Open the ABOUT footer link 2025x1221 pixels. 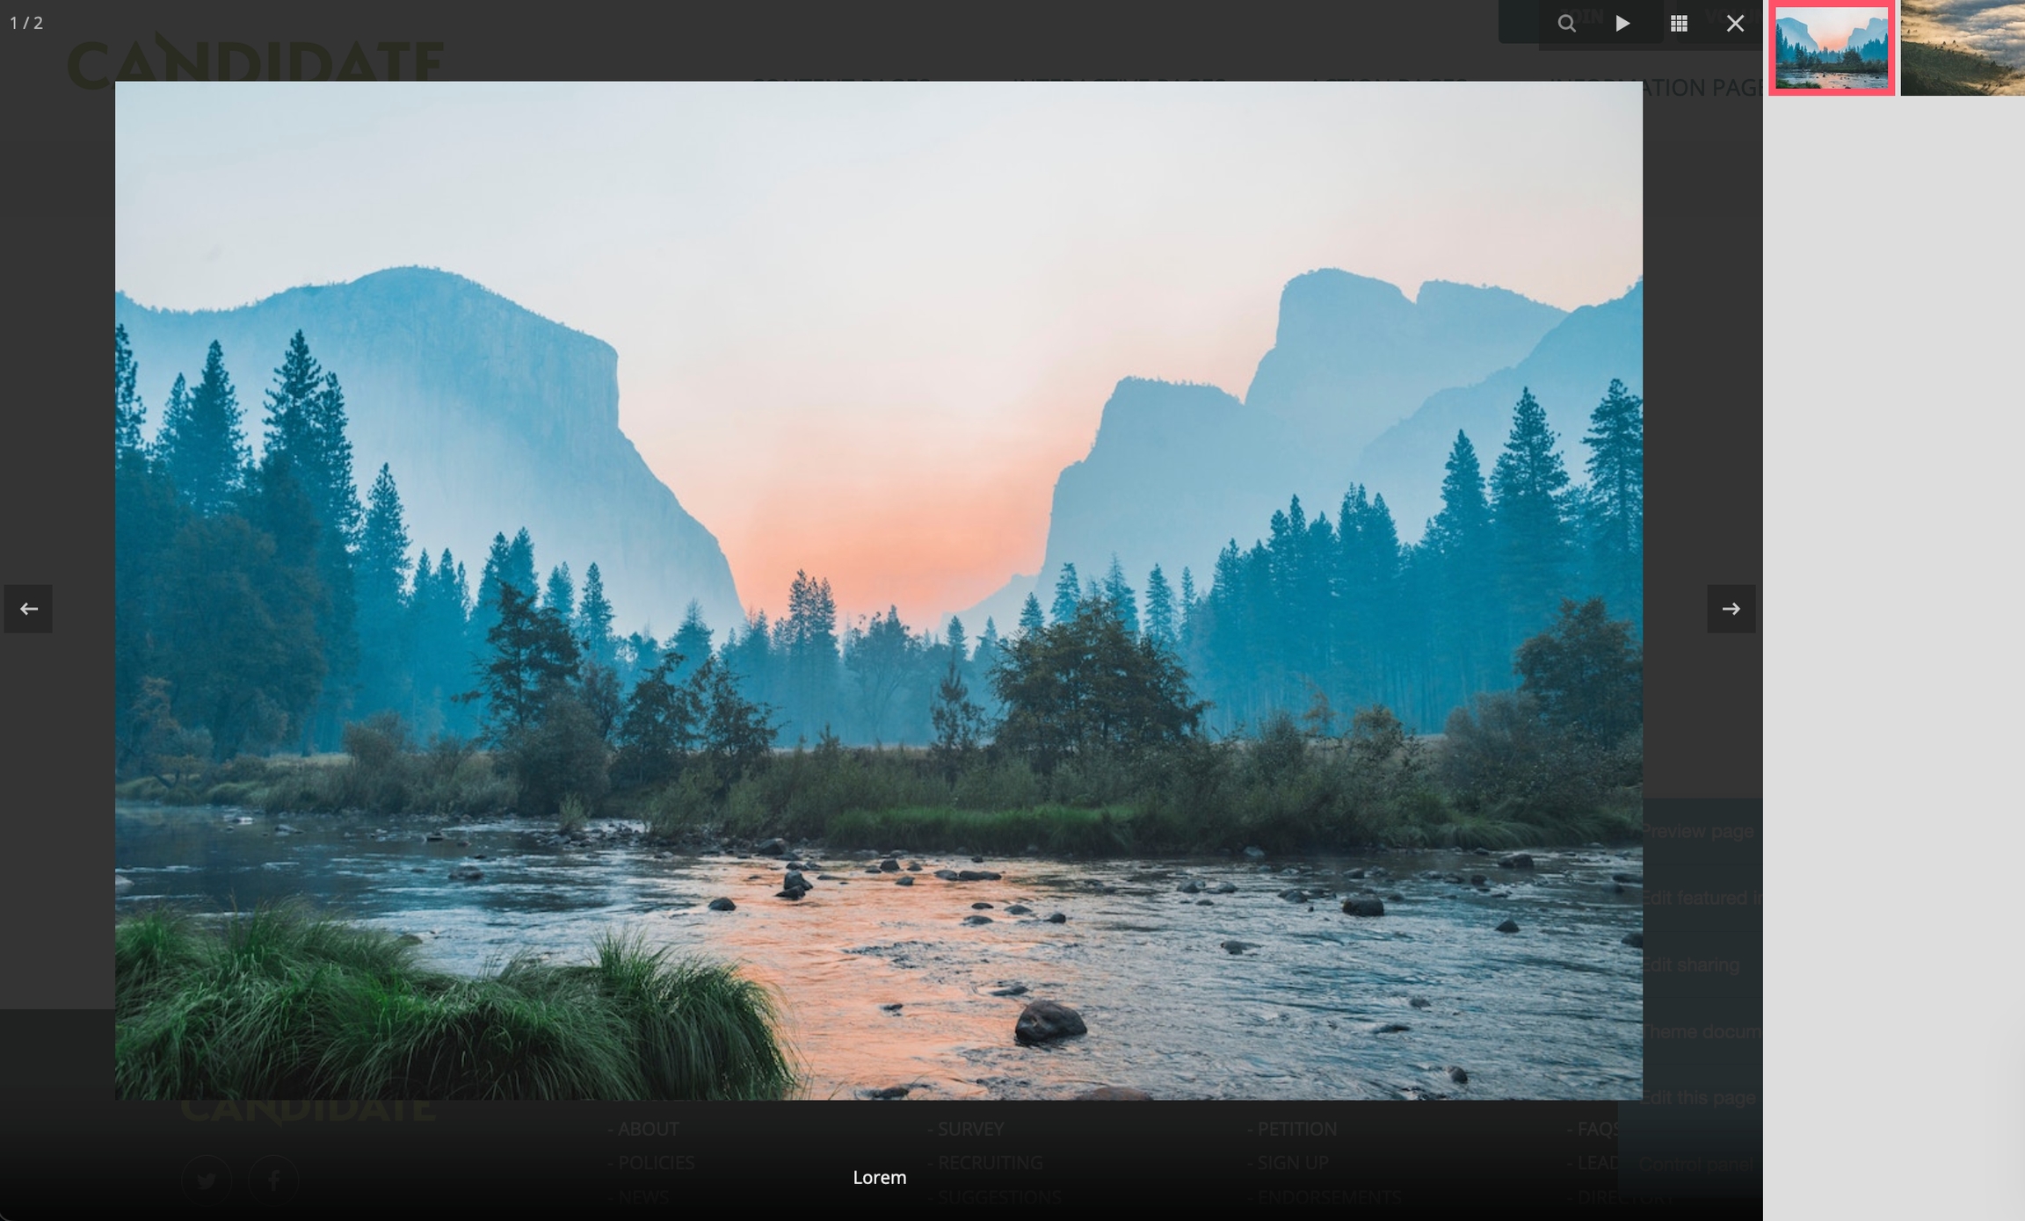(646, 1128)
